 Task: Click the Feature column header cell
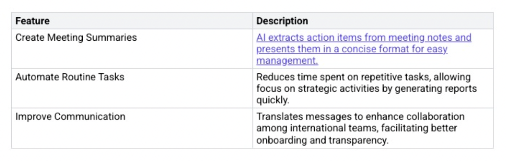[x=32, y=21]
